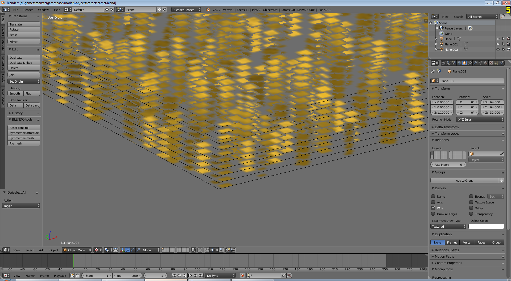
Task: Click the white Object Color swatch
Action: (x=486, y=226)
